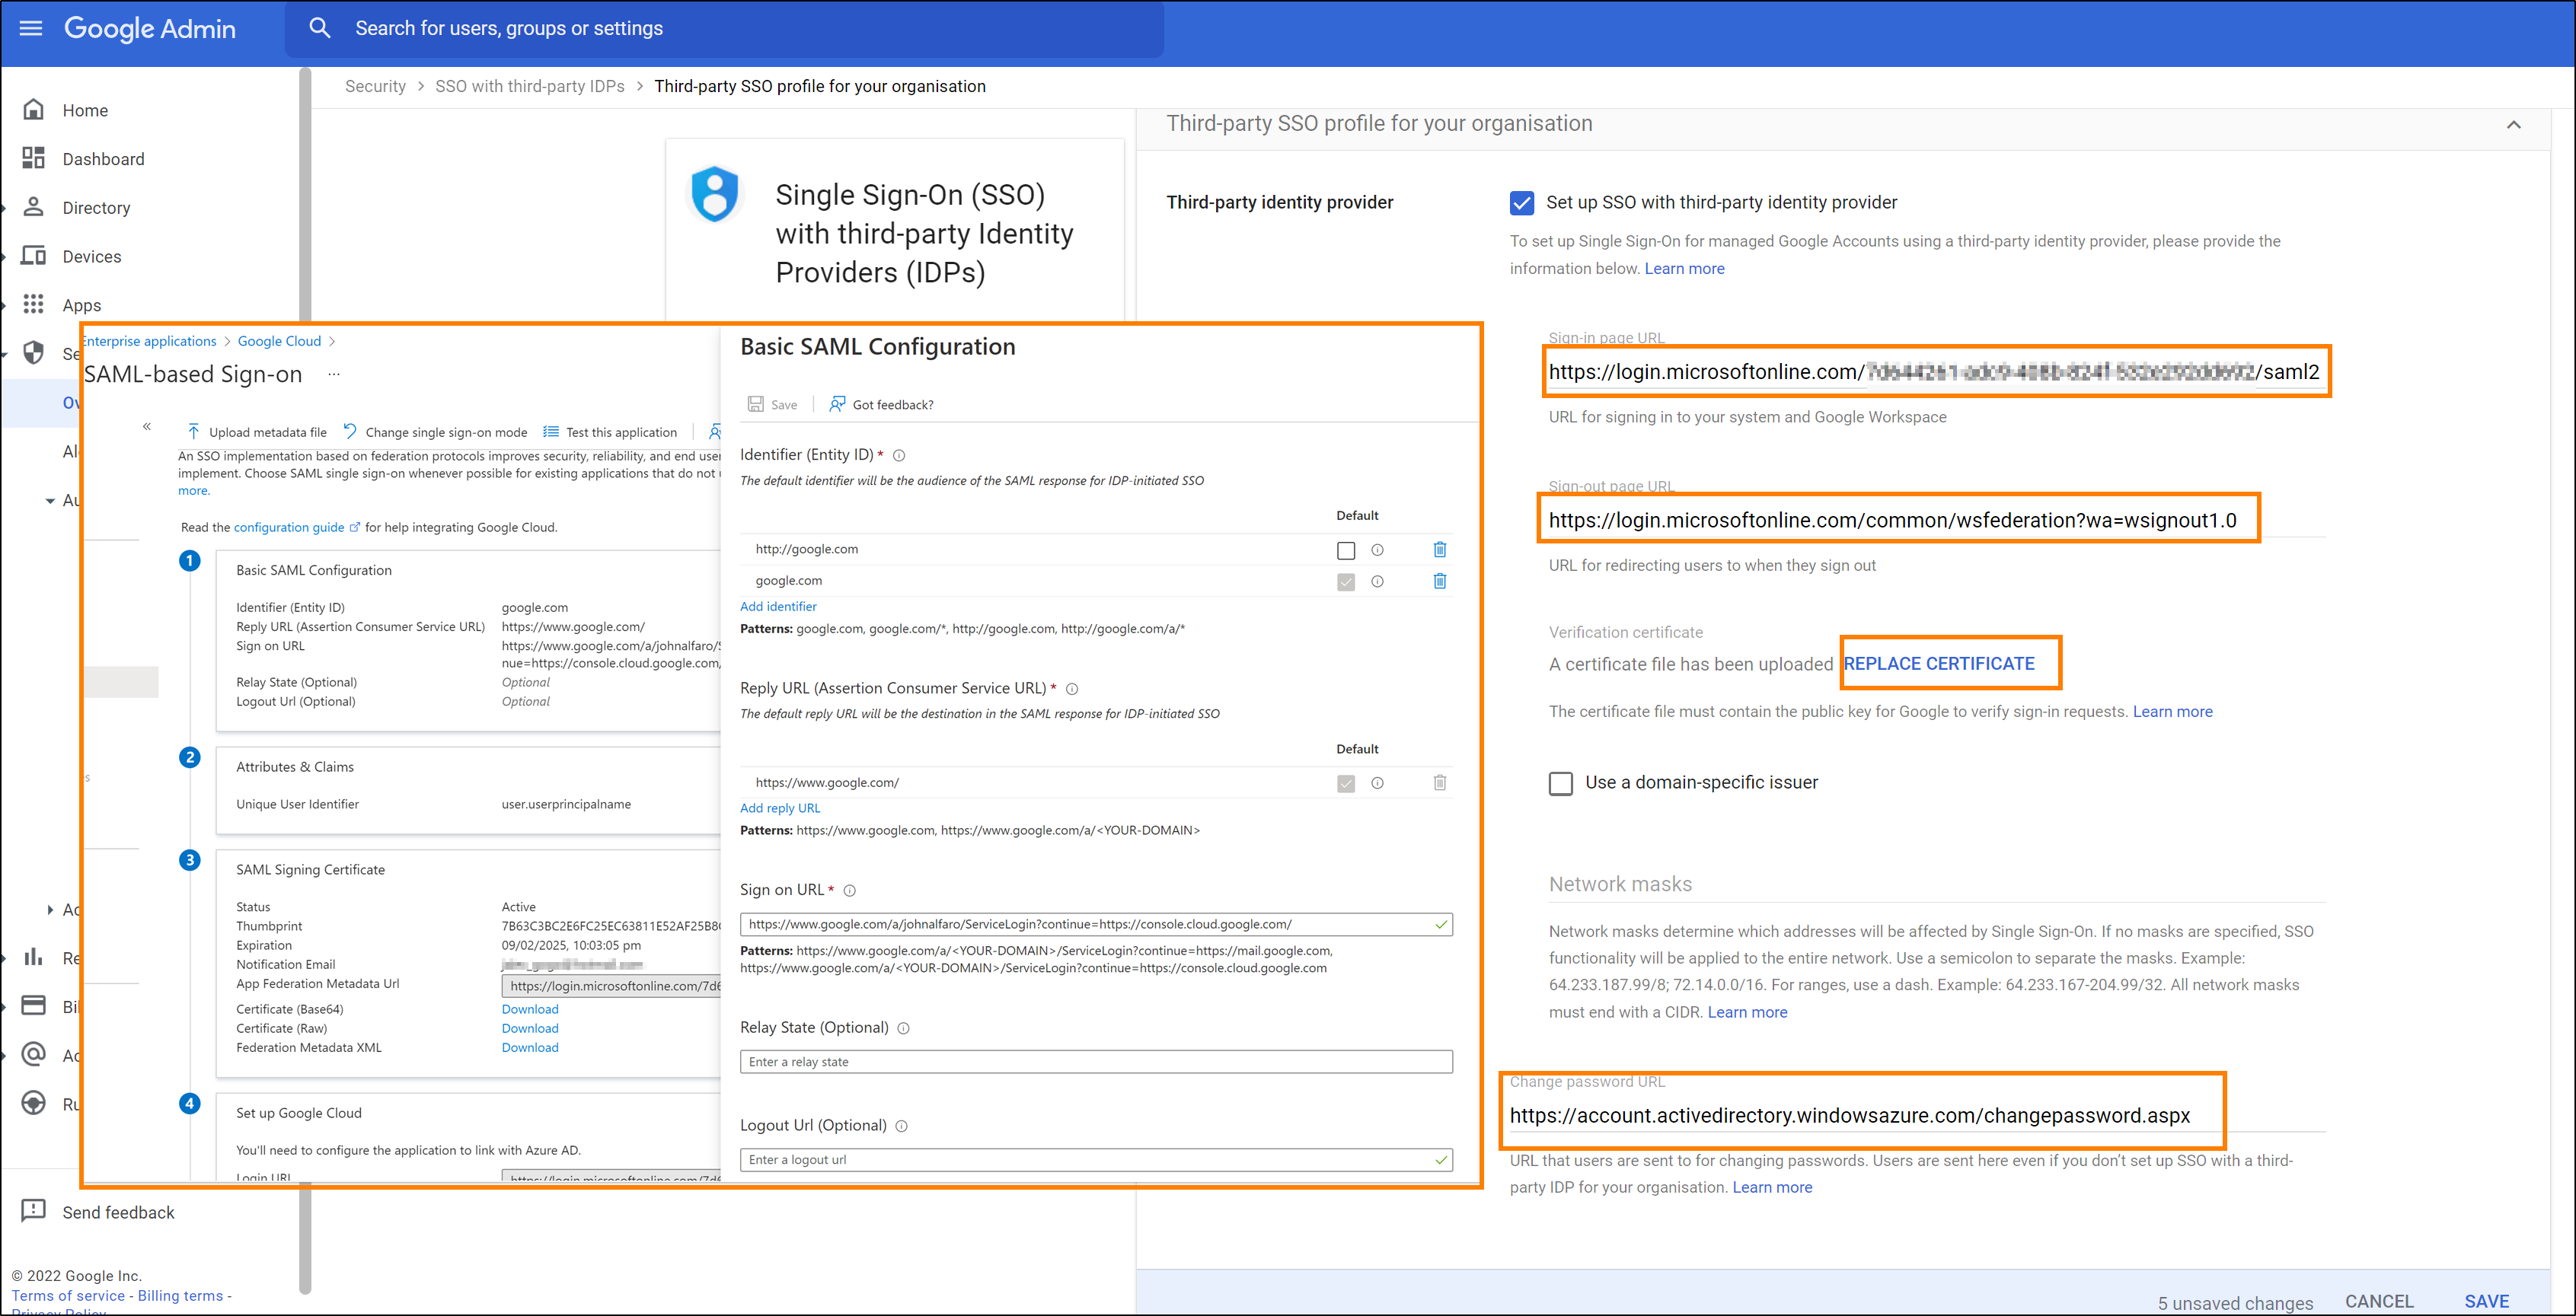Open the configuration guide link

[x=289, y=527]
